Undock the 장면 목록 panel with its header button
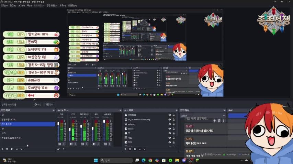 coord(54,110)
